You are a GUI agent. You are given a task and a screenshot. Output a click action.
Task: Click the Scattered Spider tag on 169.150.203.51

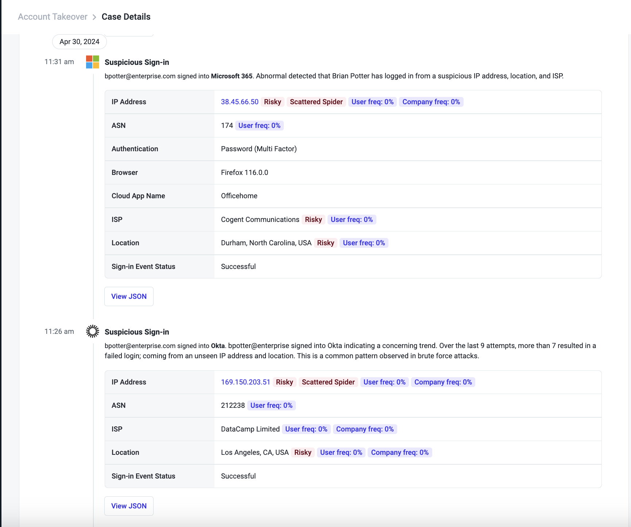coord(328,382)
